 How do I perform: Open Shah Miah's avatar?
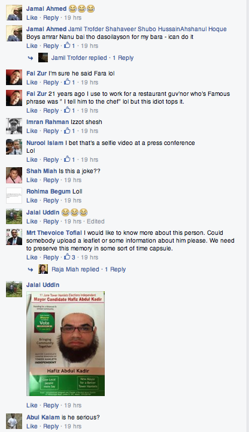click(14, 175)
